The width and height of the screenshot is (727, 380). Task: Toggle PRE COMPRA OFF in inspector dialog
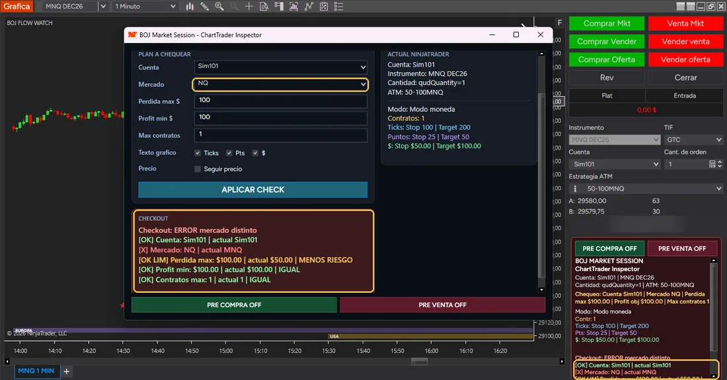[234, 305]
